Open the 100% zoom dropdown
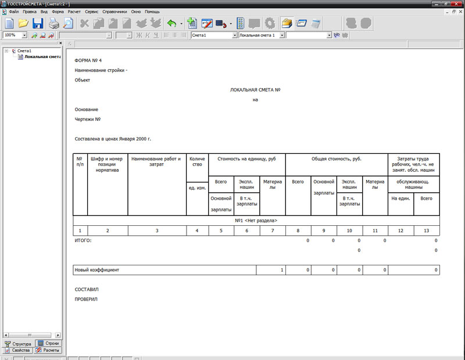 point(24,35)
